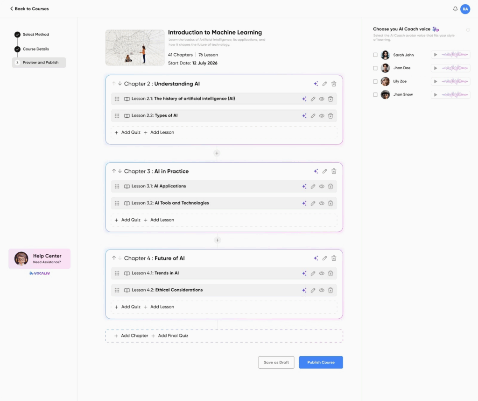
Task: Go to the Course Details step
Action: click(x=35, y=49)
